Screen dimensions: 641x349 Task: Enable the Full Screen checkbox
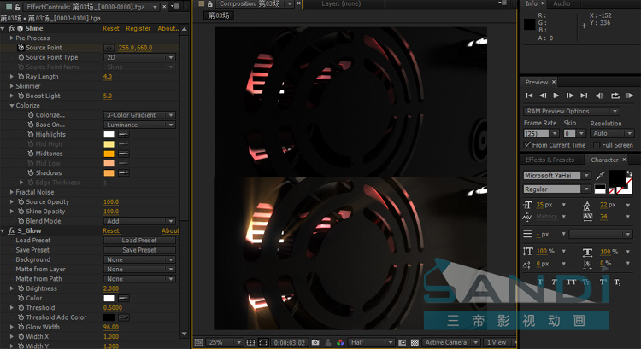(x=597, y=145)
